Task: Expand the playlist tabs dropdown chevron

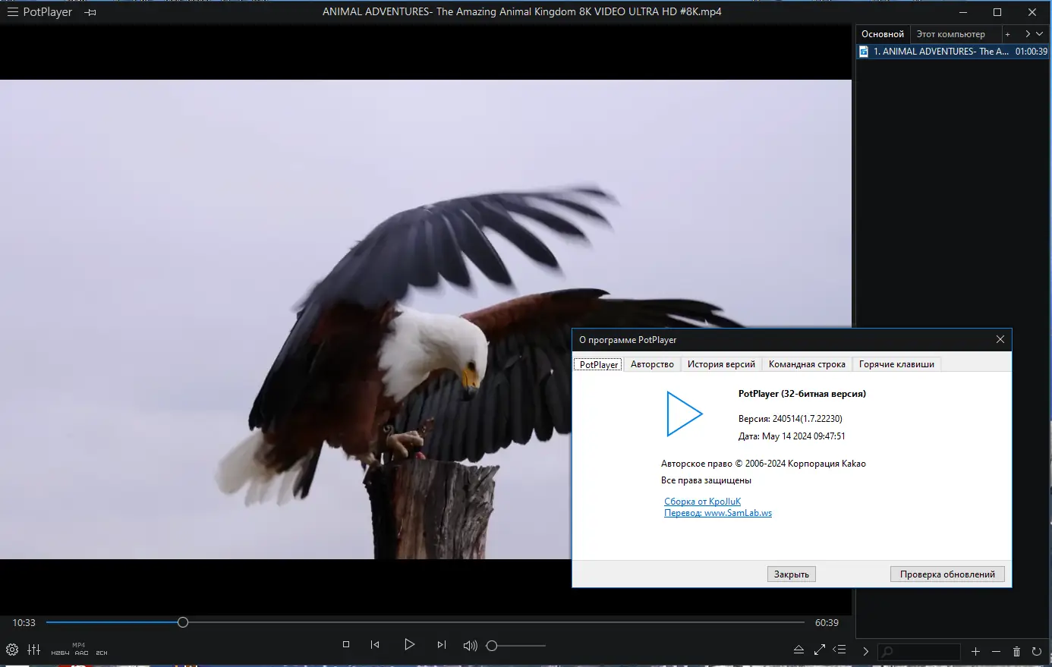Action: click(x=1040, y=34)
